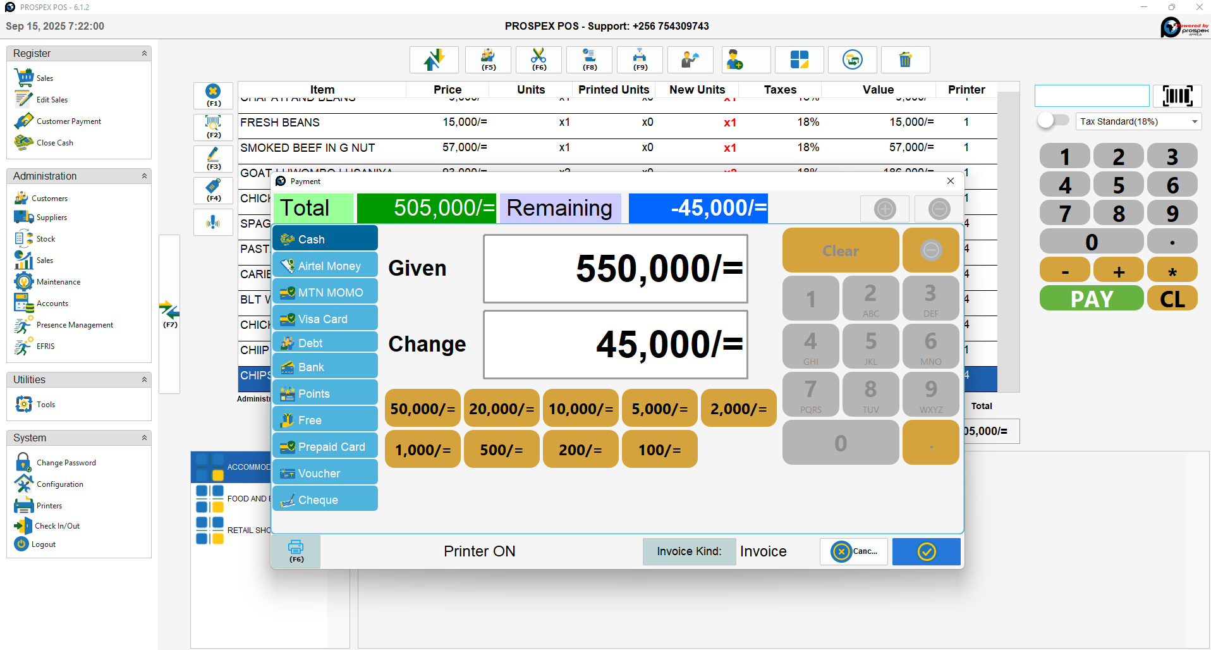This screenshot has width=1211, height=650.
Task: Toggle the switch beside Tax Standard
Action: 1052,121
